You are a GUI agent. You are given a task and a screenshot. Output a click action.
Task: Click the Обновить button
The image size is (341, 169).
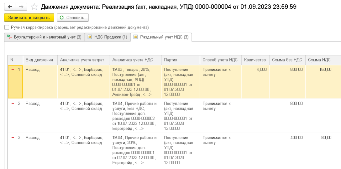(x=73, y=18)
